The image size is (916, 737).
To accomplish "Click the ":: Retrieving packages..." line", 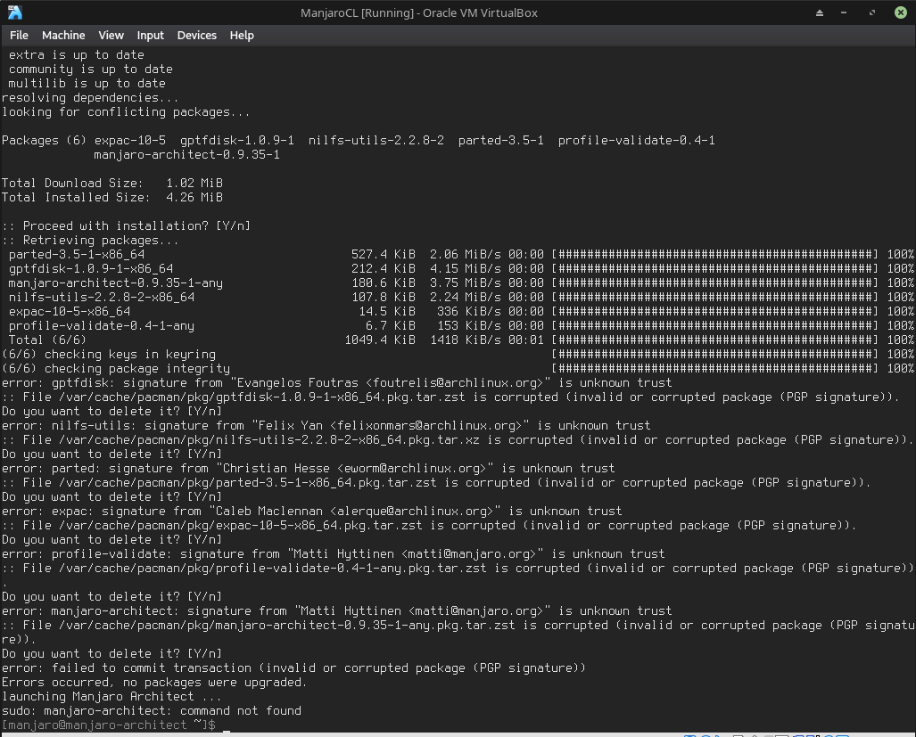I will pyautogui.click(x=91, y=241).
